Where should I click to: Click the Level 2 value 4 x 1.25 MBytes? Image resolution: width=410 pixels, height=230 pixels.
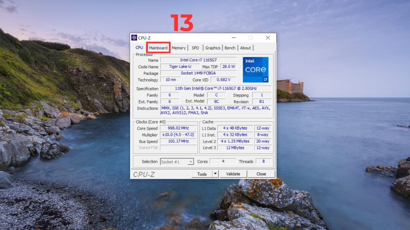[x=235, y=141]
